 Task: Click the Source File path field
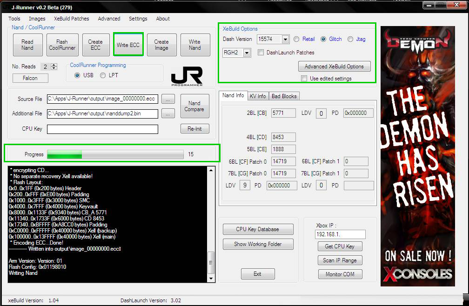[102, 99]
